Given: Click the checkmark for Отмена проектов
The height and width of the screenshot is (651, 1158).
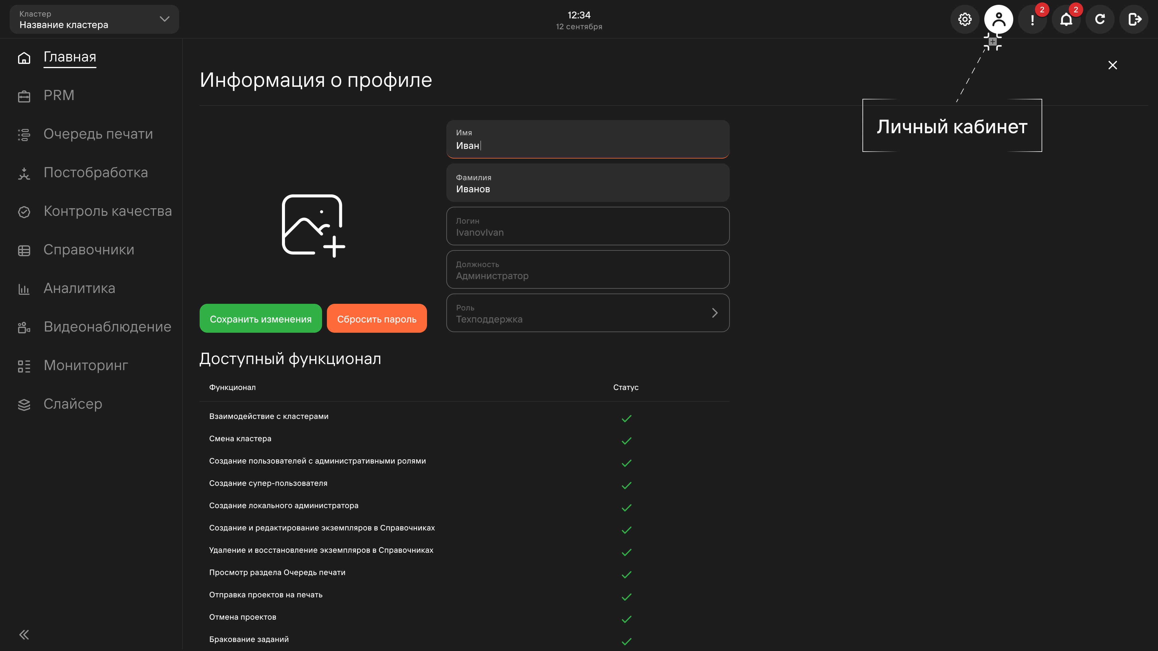Looking at the screenshot, I should [x=626, y=619].
